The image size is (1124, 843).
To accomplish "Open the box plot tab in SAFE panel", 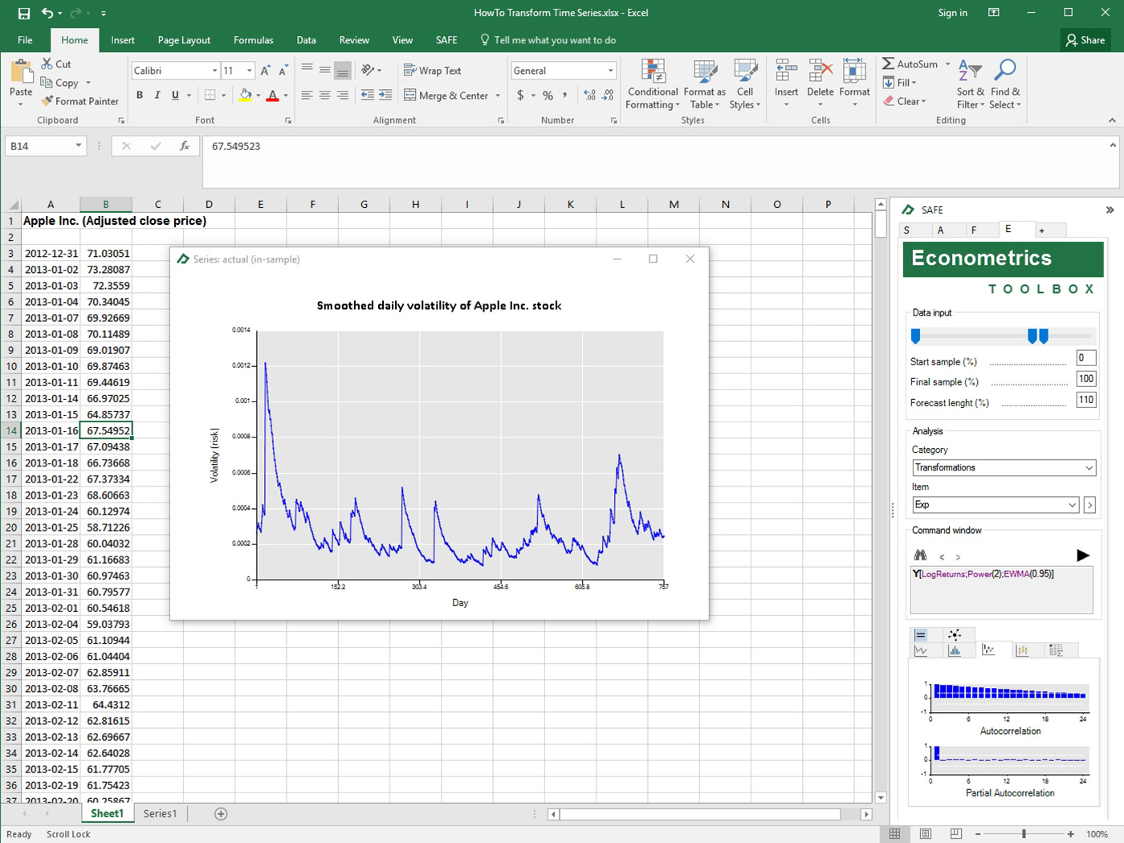I will 1022,650.
